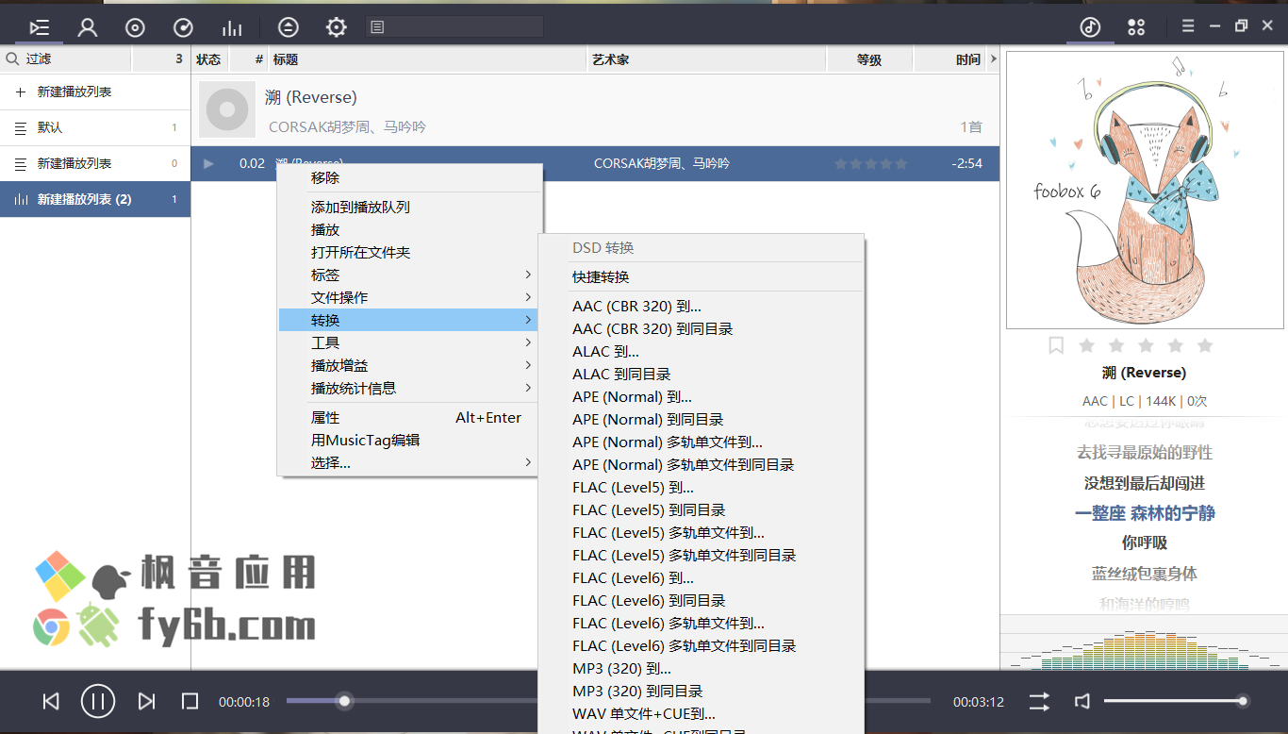Choose 打开所在文件夹 from context menu

(x=409, y=252)
